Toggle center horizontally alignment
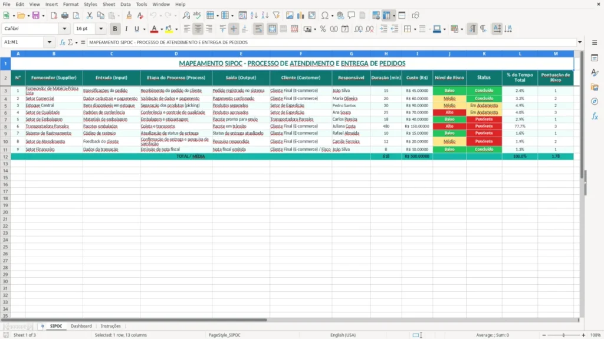 [x=198, y=29]
